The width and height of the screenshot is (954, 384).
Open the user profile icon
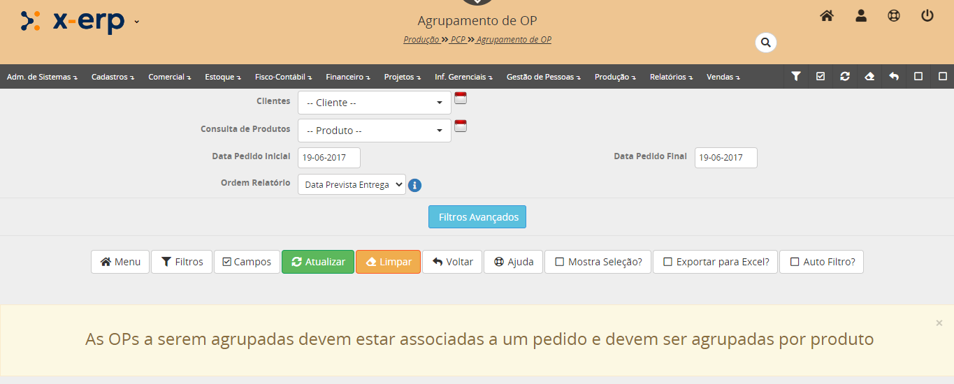point(861,15)
